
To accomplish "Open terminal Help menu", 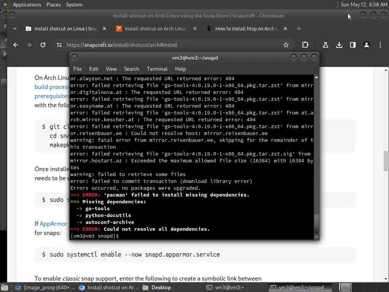I will pos(180,69).
